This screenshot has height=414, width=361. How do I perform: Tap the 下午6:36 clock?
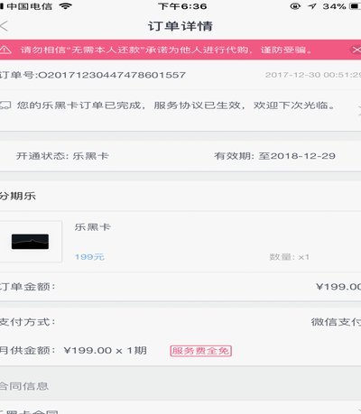pyautogui.click(x=182, y=6)
